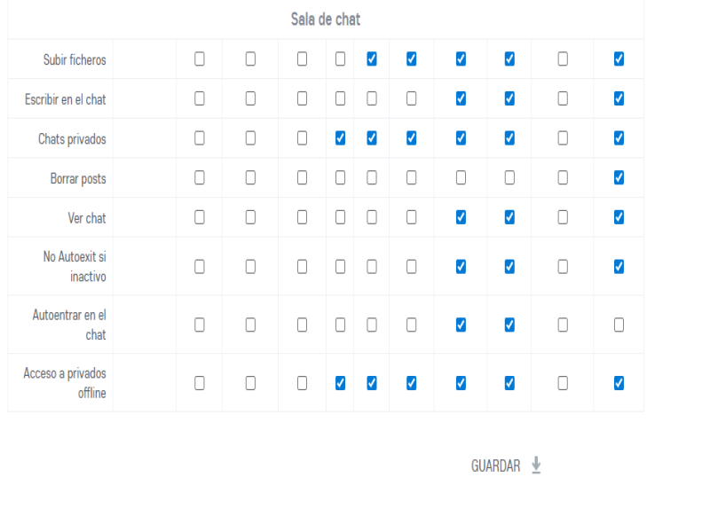Uncheck last checkbox in Subir ficheros row
The width and height of the screenshot is (710, 532).
619,59
